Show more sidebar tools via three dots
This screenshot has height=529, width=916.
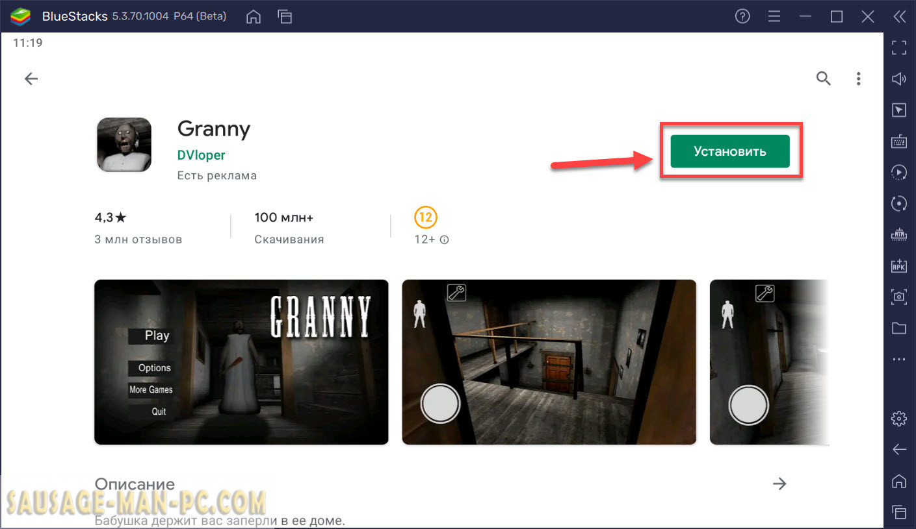(x=899, y=359)
